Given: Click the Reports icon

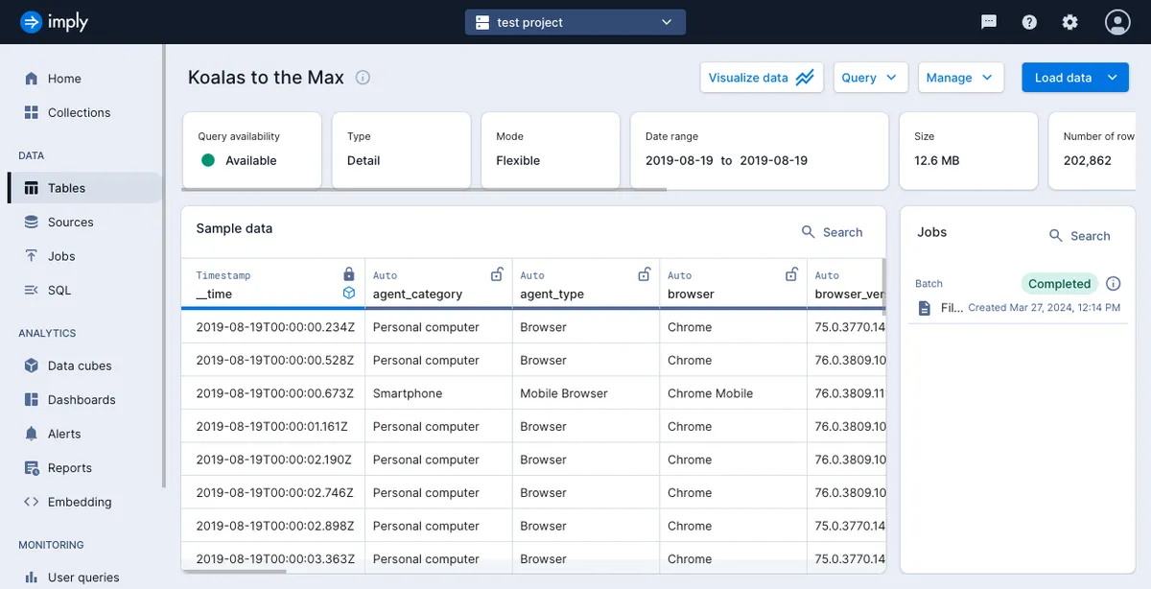Looking at the screenshot, I should 32,468.
